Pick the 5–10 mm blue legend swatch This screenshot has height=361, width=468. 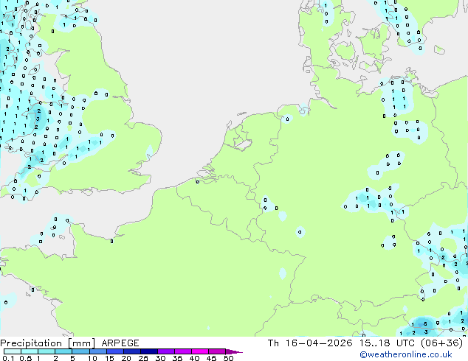tap(80, 351)
